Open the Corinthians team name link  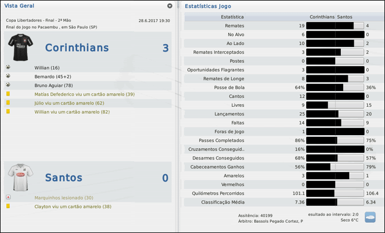click(x=77, y=48)
